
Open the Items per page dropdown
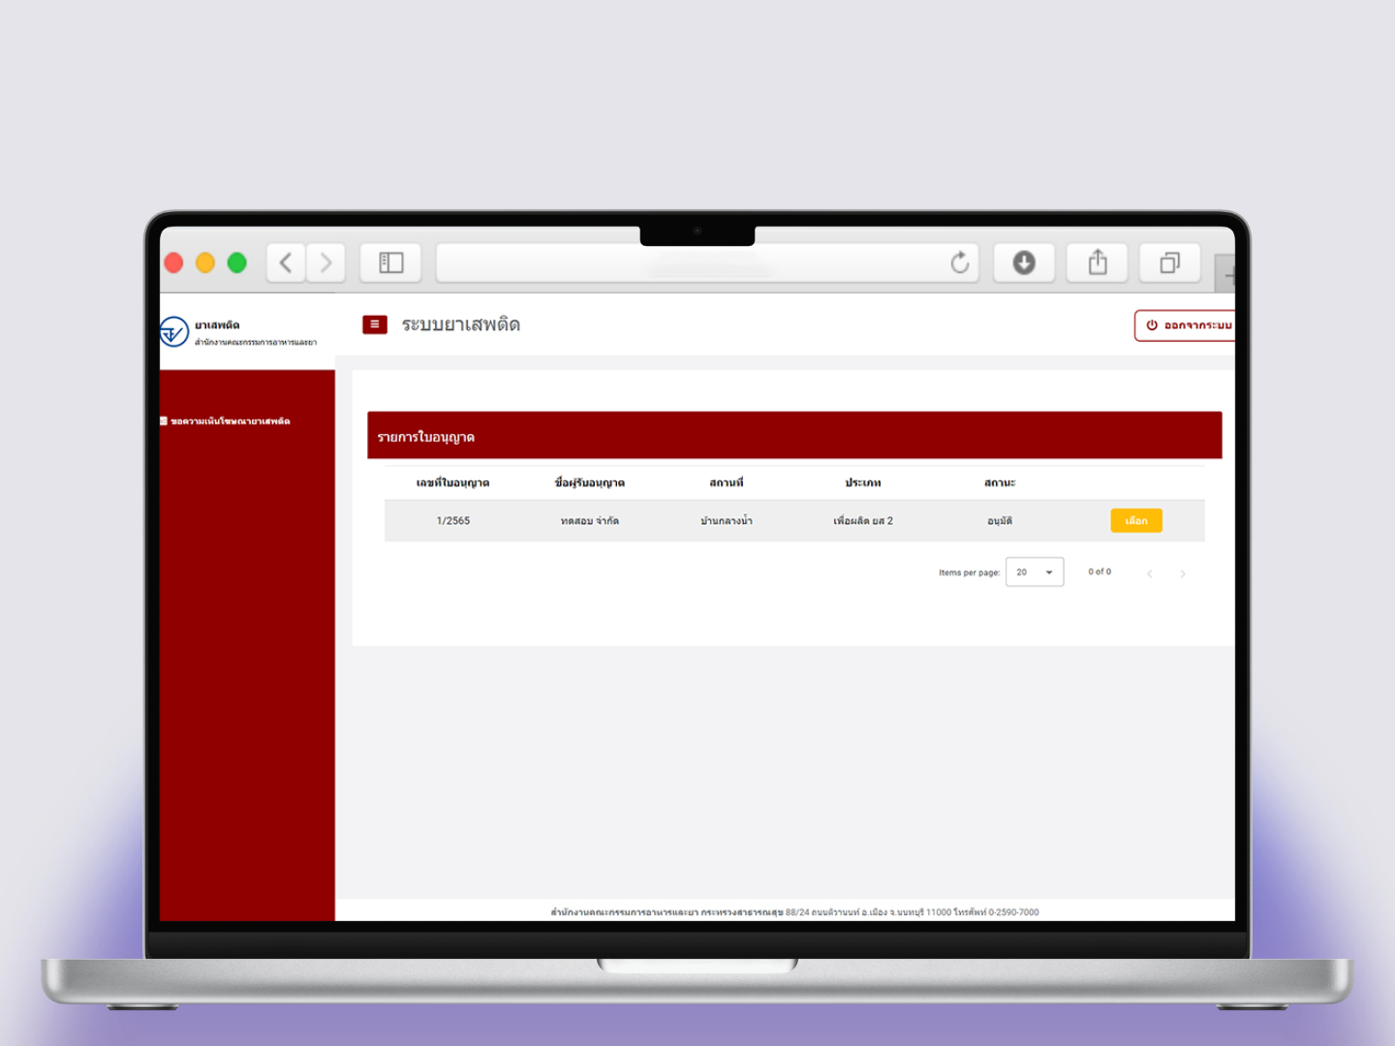click(x=1034, y=572)
